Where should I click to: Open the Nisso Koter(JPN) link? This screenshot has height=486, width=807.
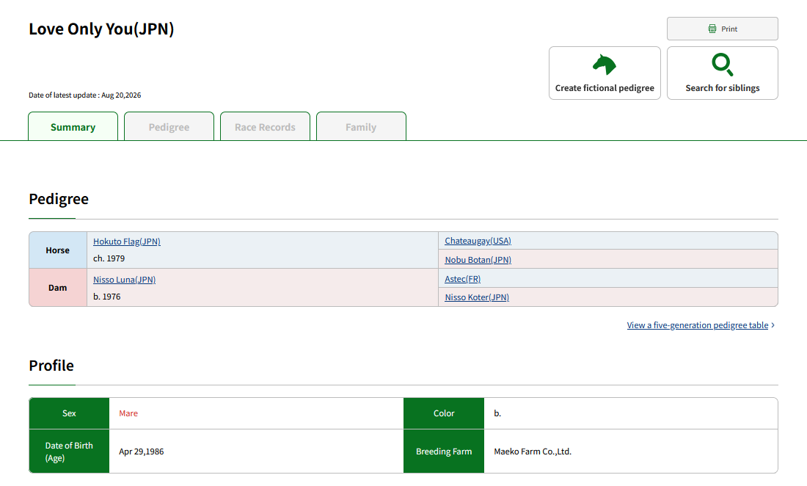tap(477, 297)
